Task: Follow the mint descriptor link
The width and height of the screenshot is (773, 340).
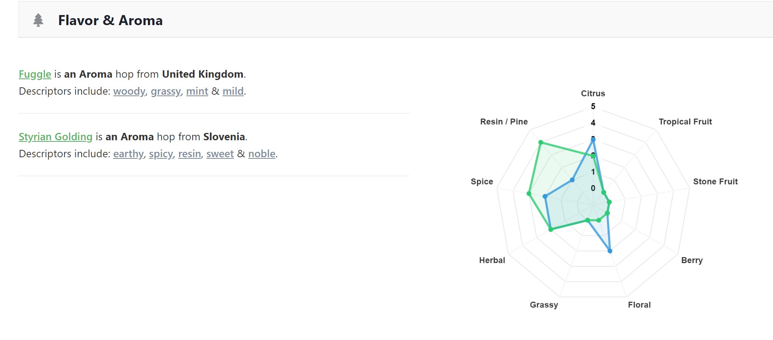Action: pos(197,91)
